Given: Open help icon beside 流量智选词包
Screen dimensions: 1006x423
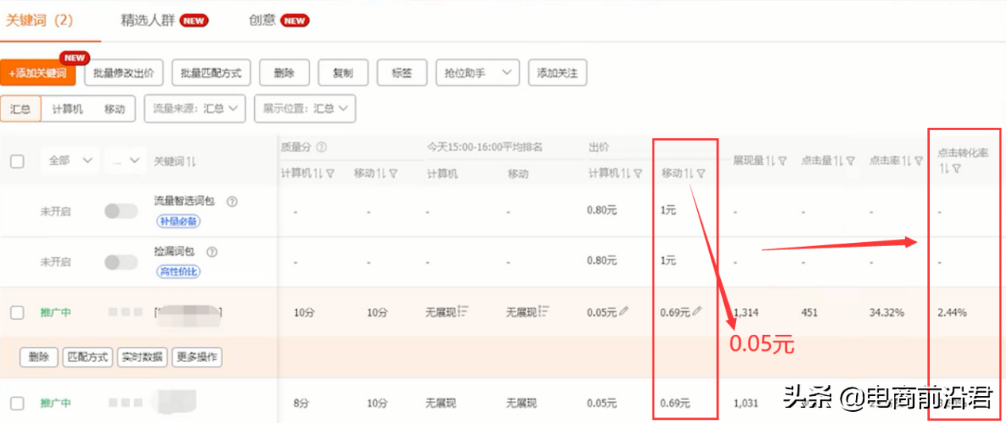Looking at the screenshot, I should [233, 202].
